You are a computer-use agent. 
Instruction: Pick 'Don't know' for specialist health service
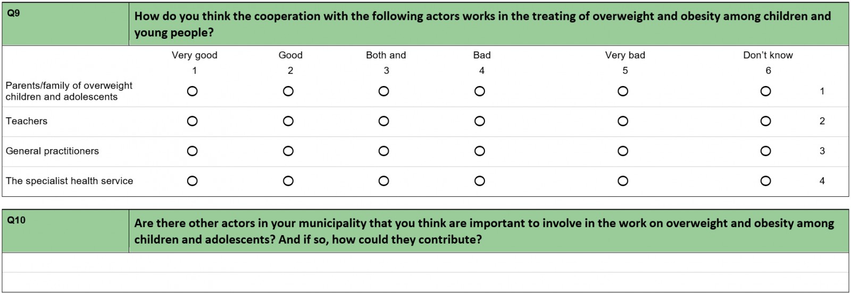pyautogui.click(x=766, y=181)
